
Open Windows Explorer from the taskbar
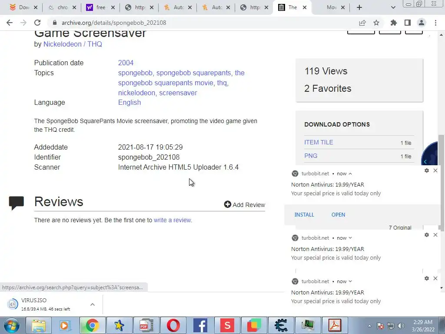pos(39,325)
